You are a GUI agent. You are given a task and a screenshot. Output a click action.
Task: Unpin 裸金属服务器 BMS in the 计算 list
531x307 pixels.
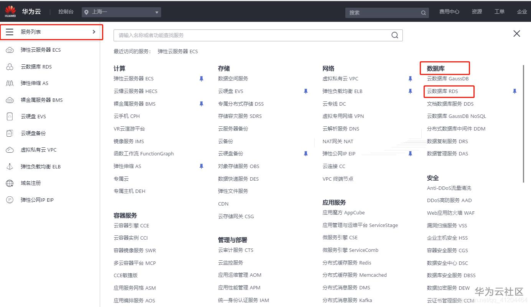[201, 104]
